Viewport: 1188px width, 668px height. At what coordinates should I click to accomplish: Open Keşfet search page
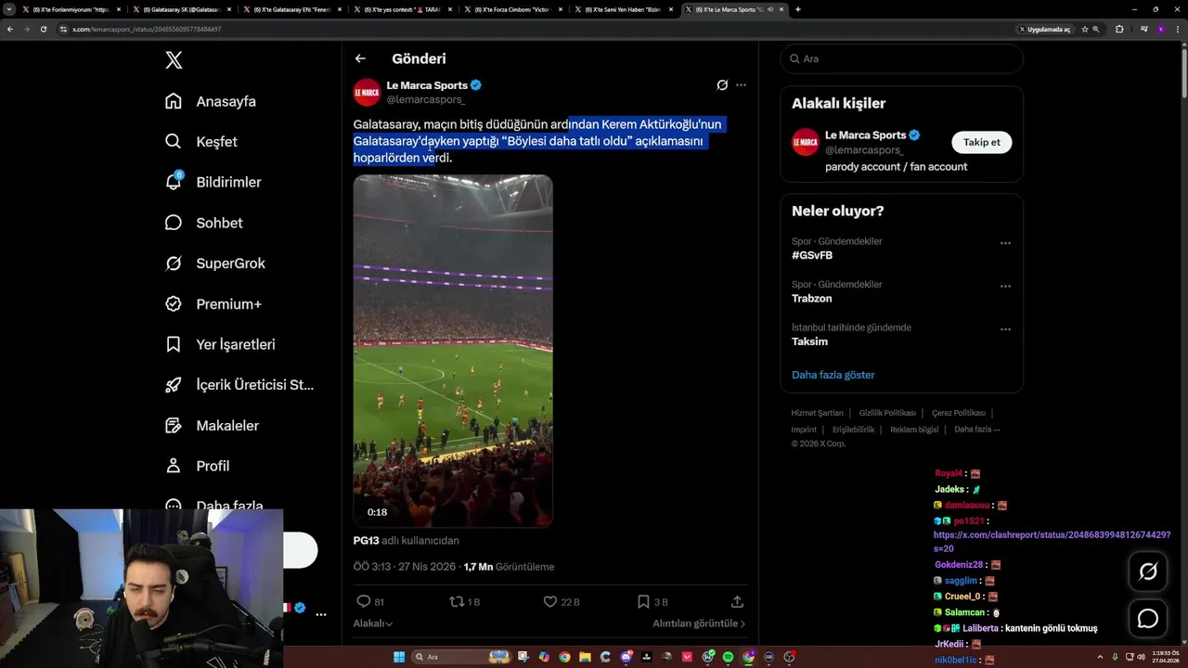[201, 142]
